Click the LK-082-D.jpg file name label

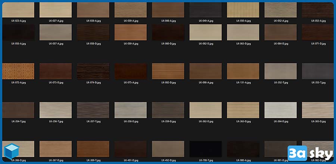point(168,82)
